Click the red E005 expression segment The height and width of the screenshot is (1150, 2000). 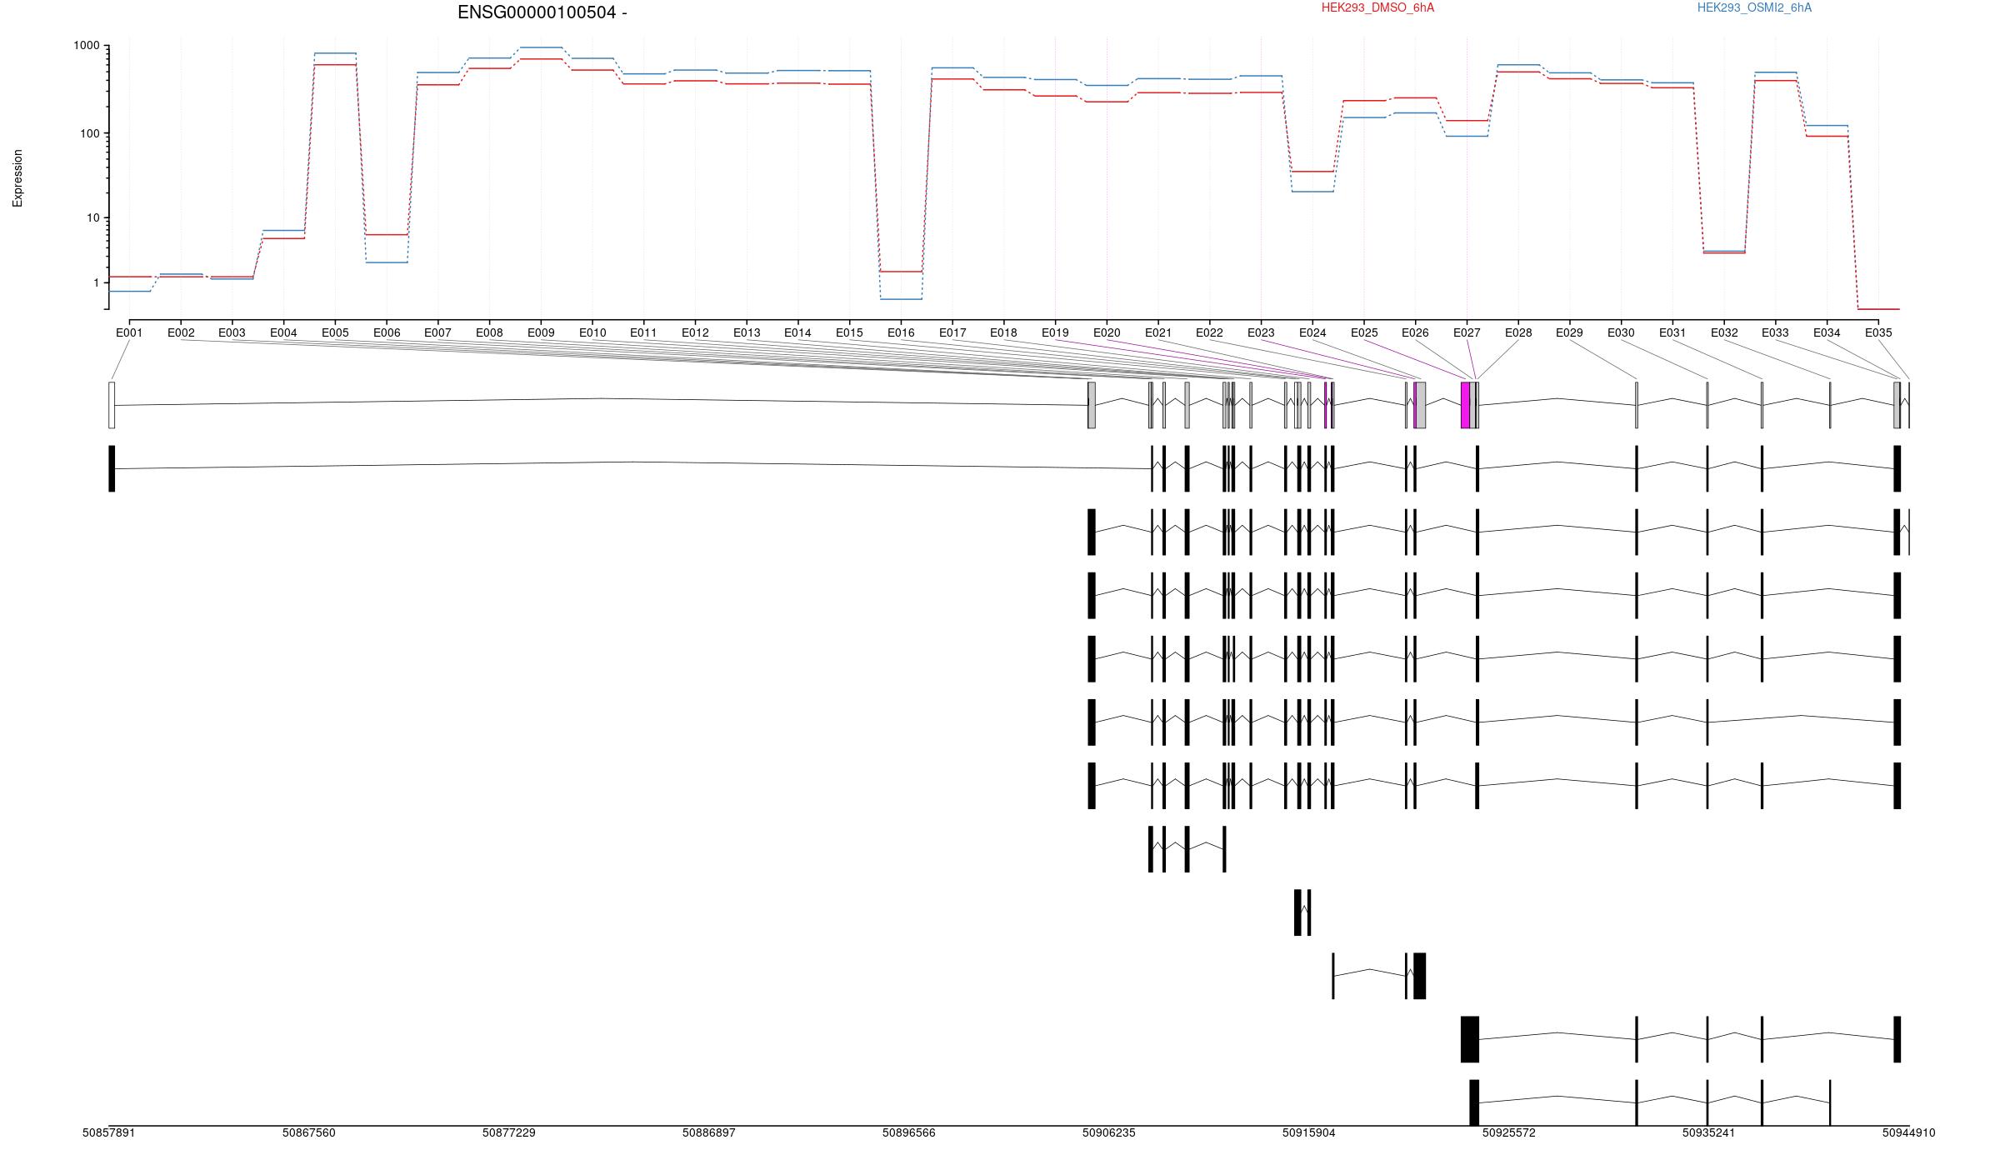tap(335, 65)
